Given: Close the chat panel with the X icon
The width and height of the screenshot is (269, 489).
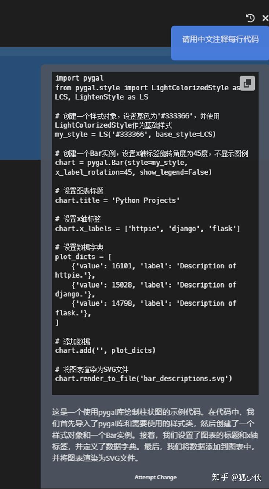Looking at the screenshot, I should [x=265, y=18].
